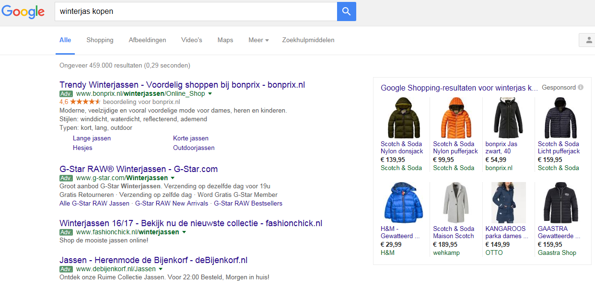This screenshot has height=287, width=595.
Task: Click the OTTO seller name
Action: coord(494,253)
